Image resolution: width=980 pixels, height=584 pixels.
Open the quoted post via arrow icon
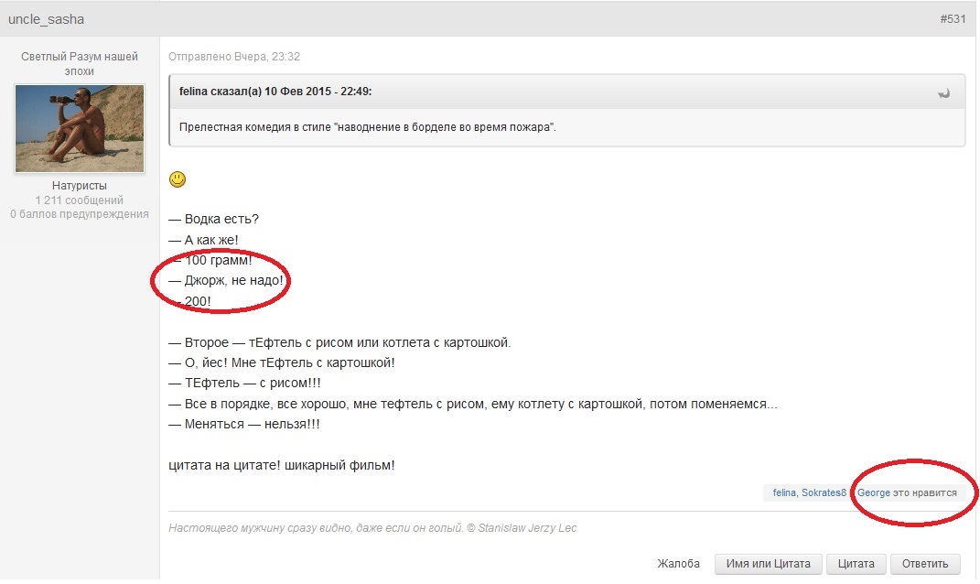943,93
